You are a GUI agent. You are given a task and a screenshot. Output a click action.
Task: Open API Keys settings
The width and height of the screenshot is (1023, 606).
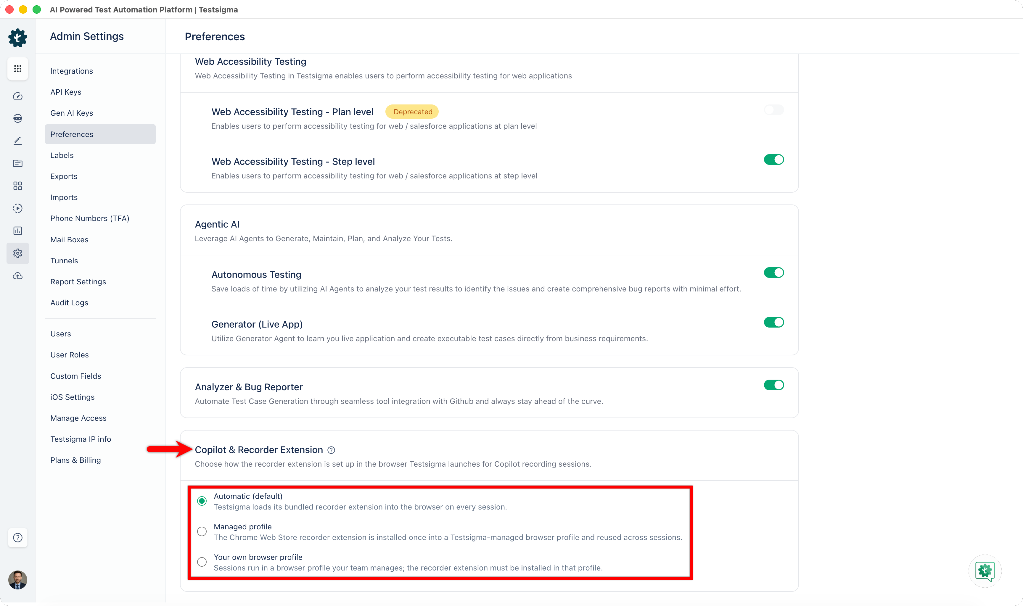point(66,92)
